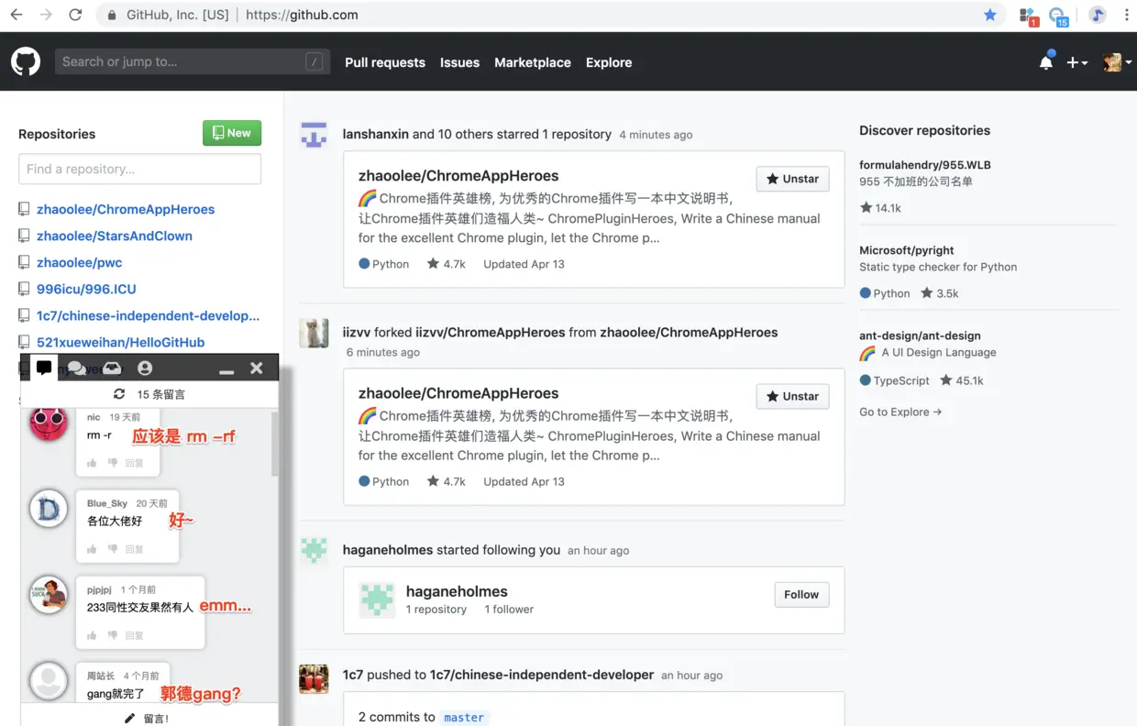Click 1c7's avatar in the feed

click(314, 678)
